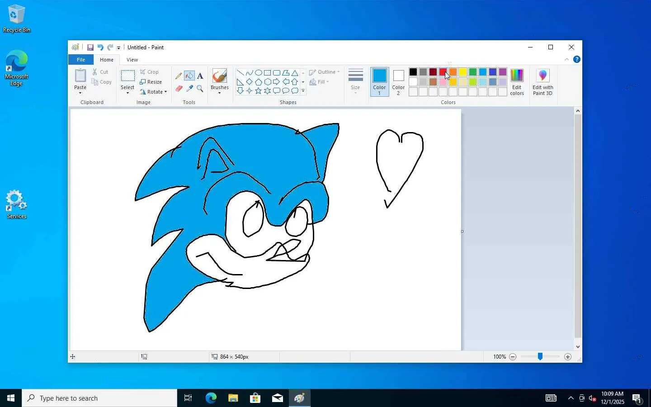
Task: Choose the Cloud callout shape
Action: pyautogui.click(x=294, y=91)
